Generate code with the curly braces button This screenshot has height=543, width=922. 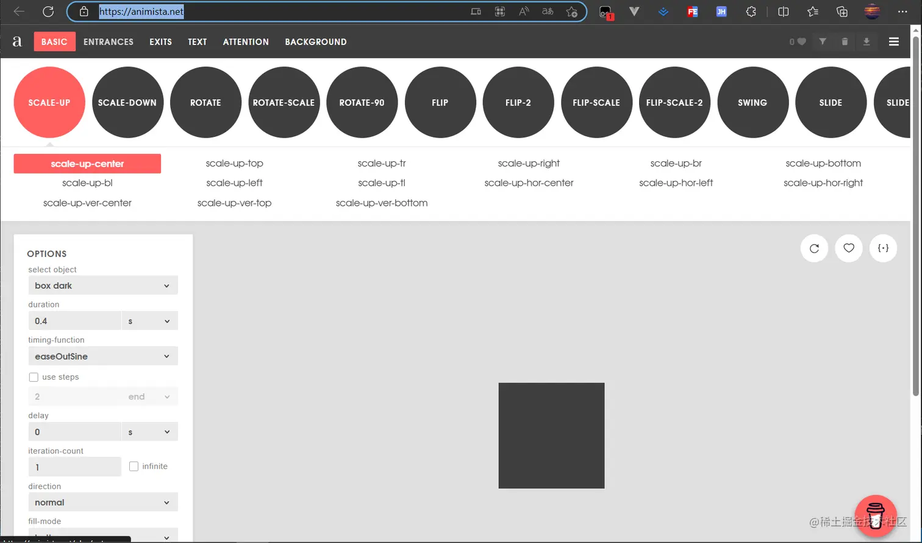(x=883, y=248)
